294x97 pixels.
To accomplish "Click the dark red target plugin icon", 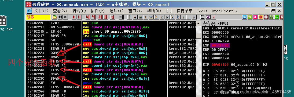I will tap(266, 17).
